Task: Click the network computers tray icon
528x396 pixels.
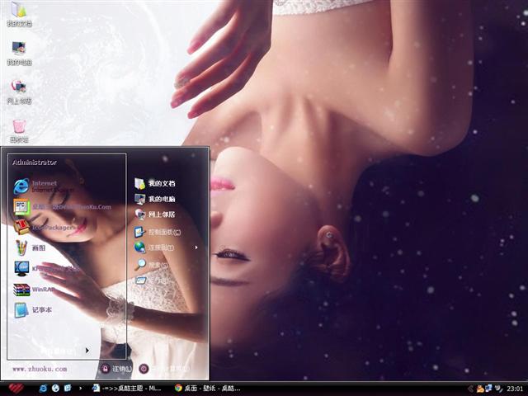Action: [x=488, y=389]
